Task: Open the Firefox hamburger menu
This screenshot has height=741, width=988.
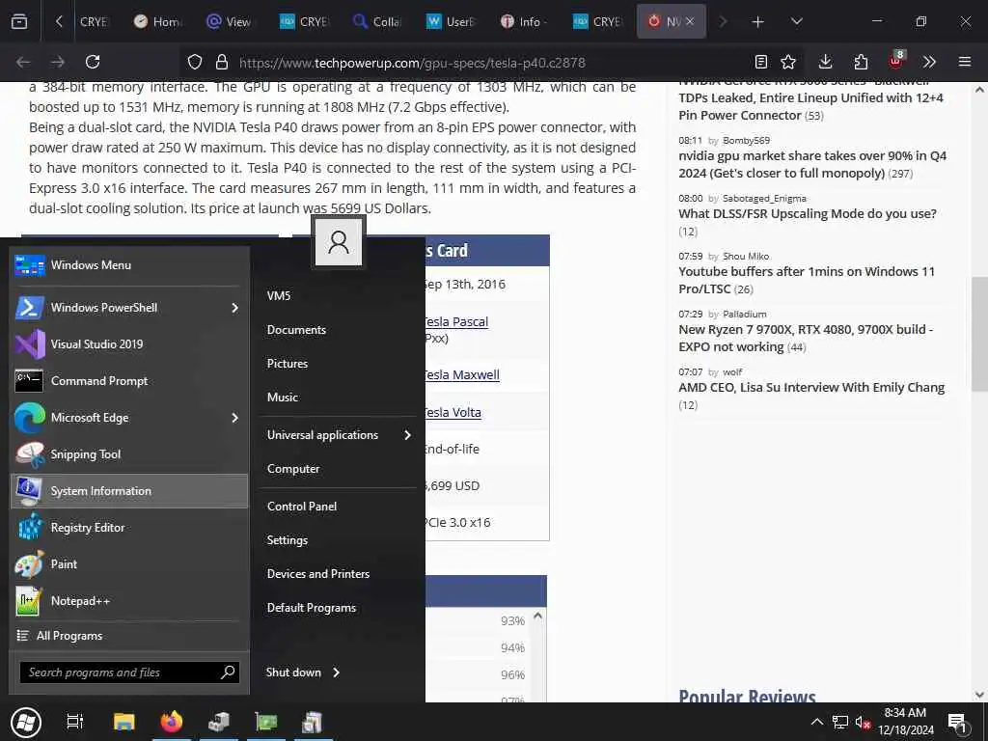Action: click(965, 62)
